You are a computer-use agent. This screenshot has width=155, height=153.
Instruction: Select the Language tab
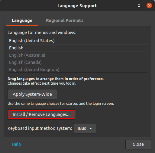tap(22, 20)
